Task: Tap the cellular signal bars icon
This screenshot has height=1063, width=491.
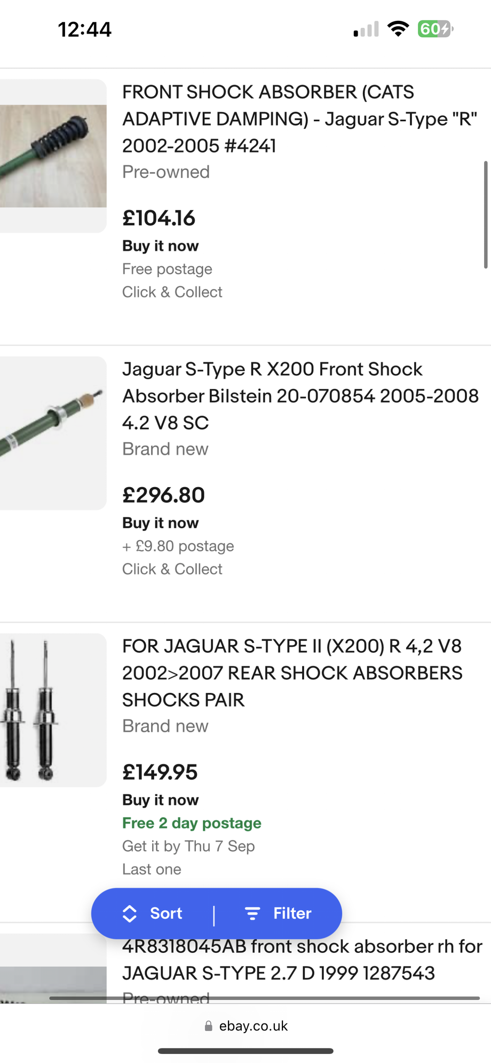Action: click(x=366, y=29)
